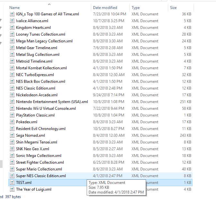The image size is (216, 199).
Task: Select the Shin Megami Tensei.xml icon
Action: (x=12, y=142)
